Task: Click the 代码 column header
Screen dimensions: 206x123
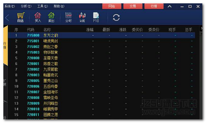Action: tap(31, 30)
